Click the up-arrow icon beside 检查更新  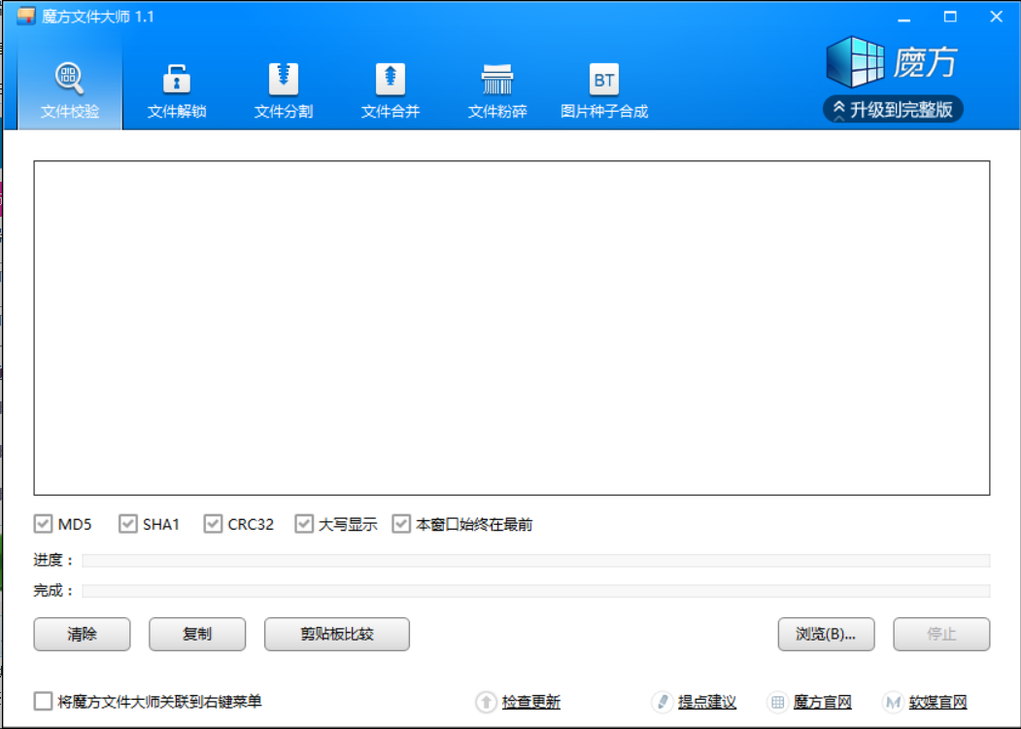click(x=486, y=702)
